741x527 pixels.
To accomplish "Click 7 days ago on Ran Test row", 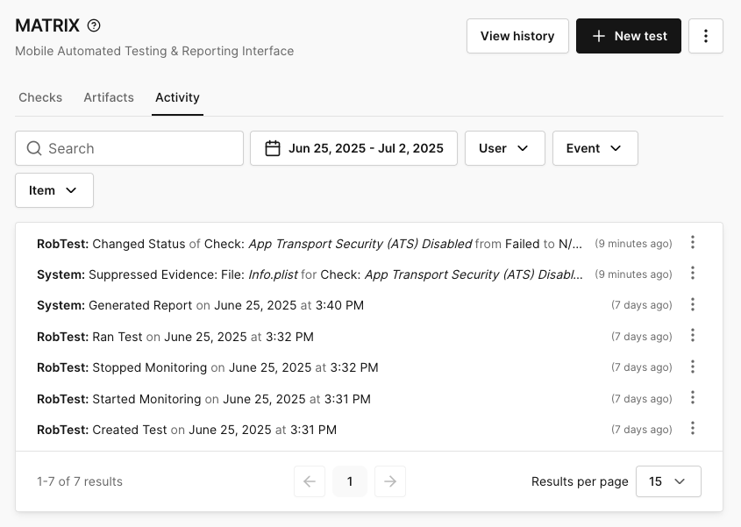I will (641, 337).
